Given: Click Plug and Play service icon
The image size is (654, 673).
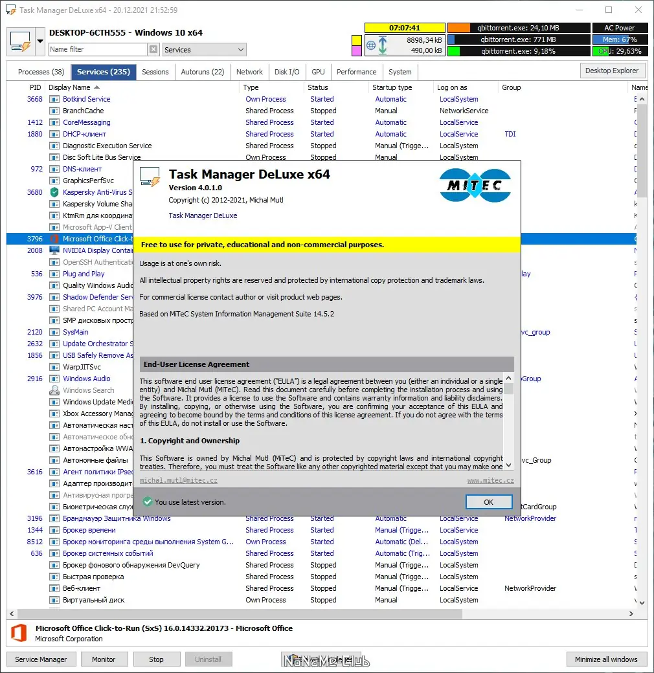Looking at the screenshot, I should (54, 274).
